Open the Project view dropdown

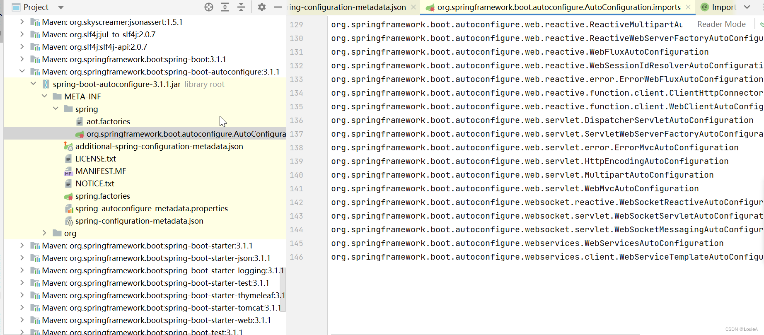(61, 7)
